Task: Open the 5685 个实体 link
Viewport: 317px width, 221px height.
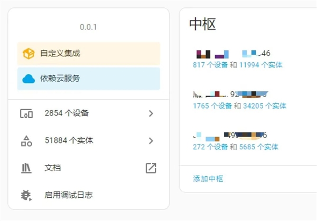Action: (258, 147)
